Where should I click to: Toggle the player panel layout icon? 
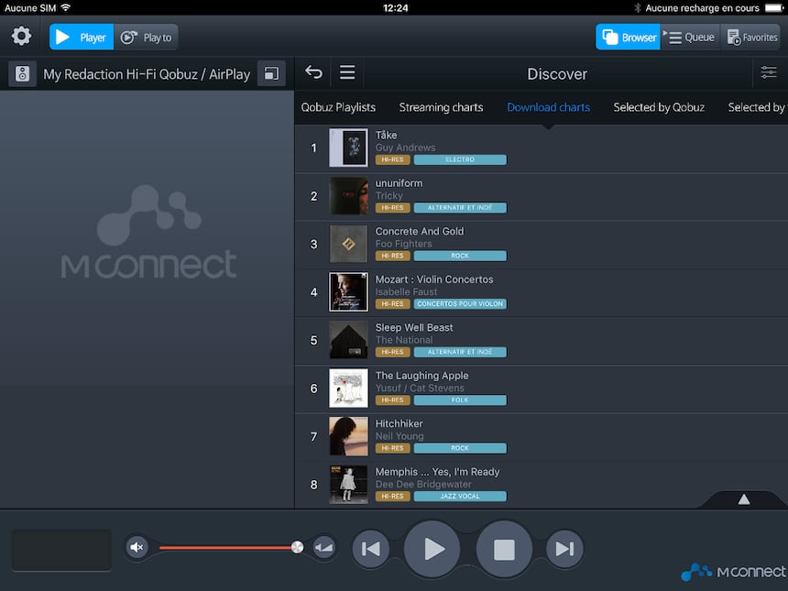coord(271,74)
